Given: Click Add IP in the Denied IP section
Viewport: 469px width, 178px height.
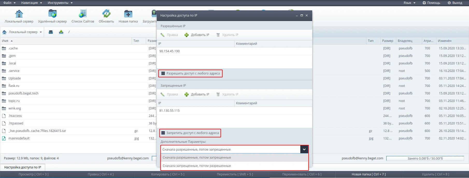Looking at the screenshot, I should click(197, 94).
